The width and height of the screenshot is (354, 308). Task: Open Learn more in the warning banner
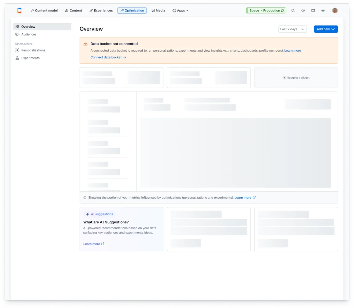tap(292, 50)
